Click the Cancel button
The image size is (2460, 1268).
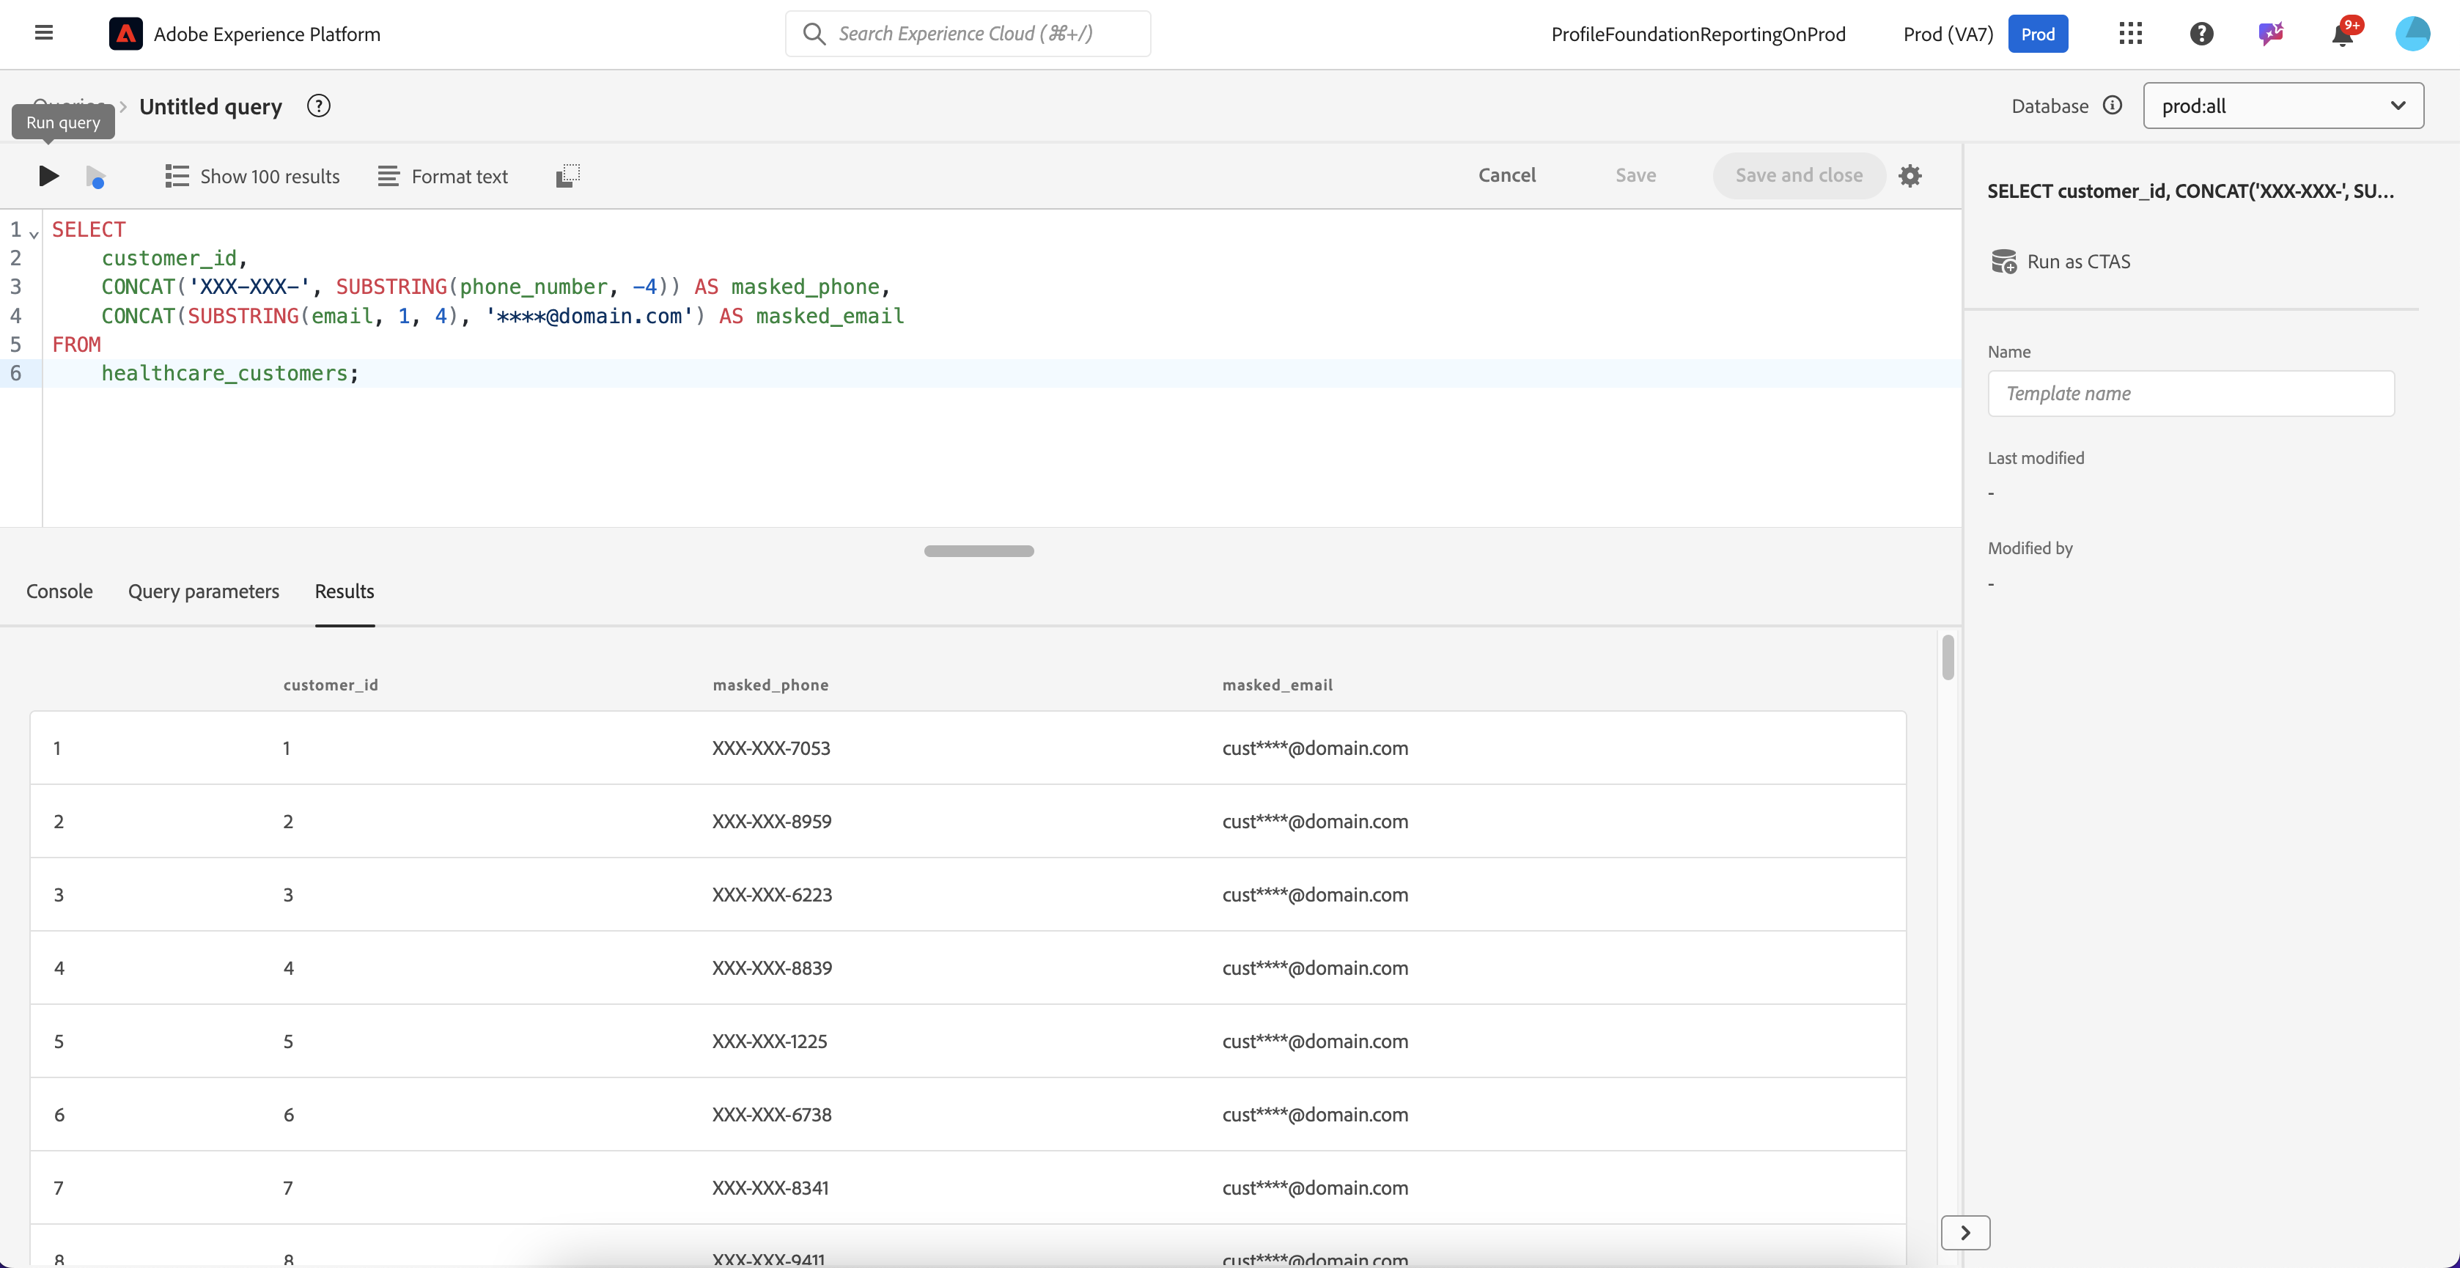1506,176
